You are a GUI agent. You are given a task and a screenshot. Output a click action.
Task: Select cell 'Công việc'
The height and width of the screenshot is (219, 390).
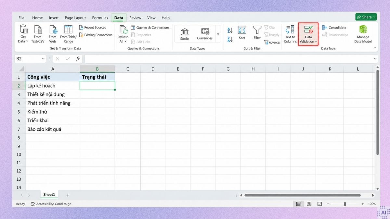click(53, 77)
